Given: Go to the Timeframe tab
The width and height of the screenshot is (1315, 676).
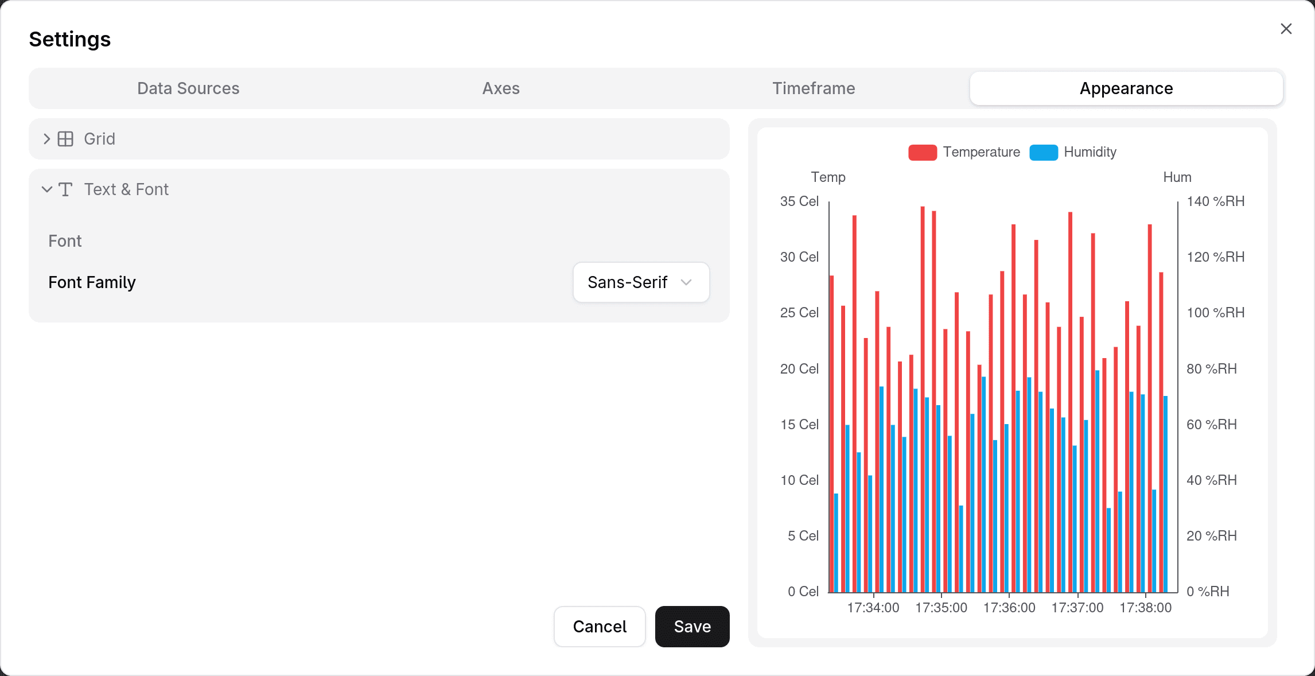Looking at the screenshot, I should (x=814, y=88).
